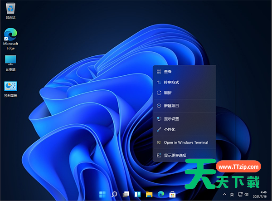Image resolution: width=272 pixels, height=201 pixels.
Task: Click the Edge browser icon on the taskbar
Action: pyautogui.click(x=160, y=194)
